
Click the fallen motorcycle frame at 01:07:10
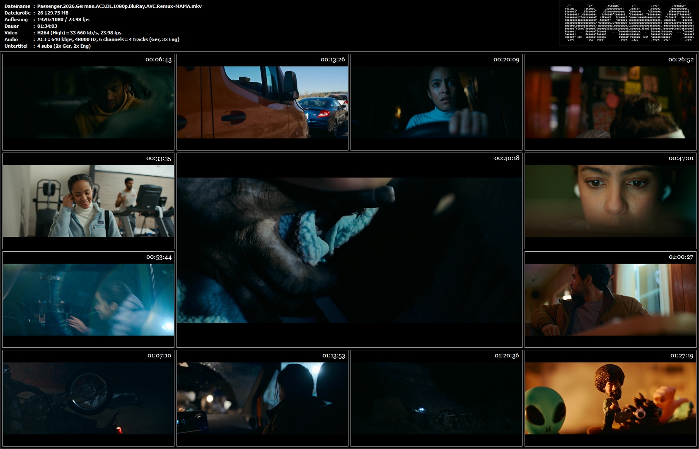coord(88,398)
